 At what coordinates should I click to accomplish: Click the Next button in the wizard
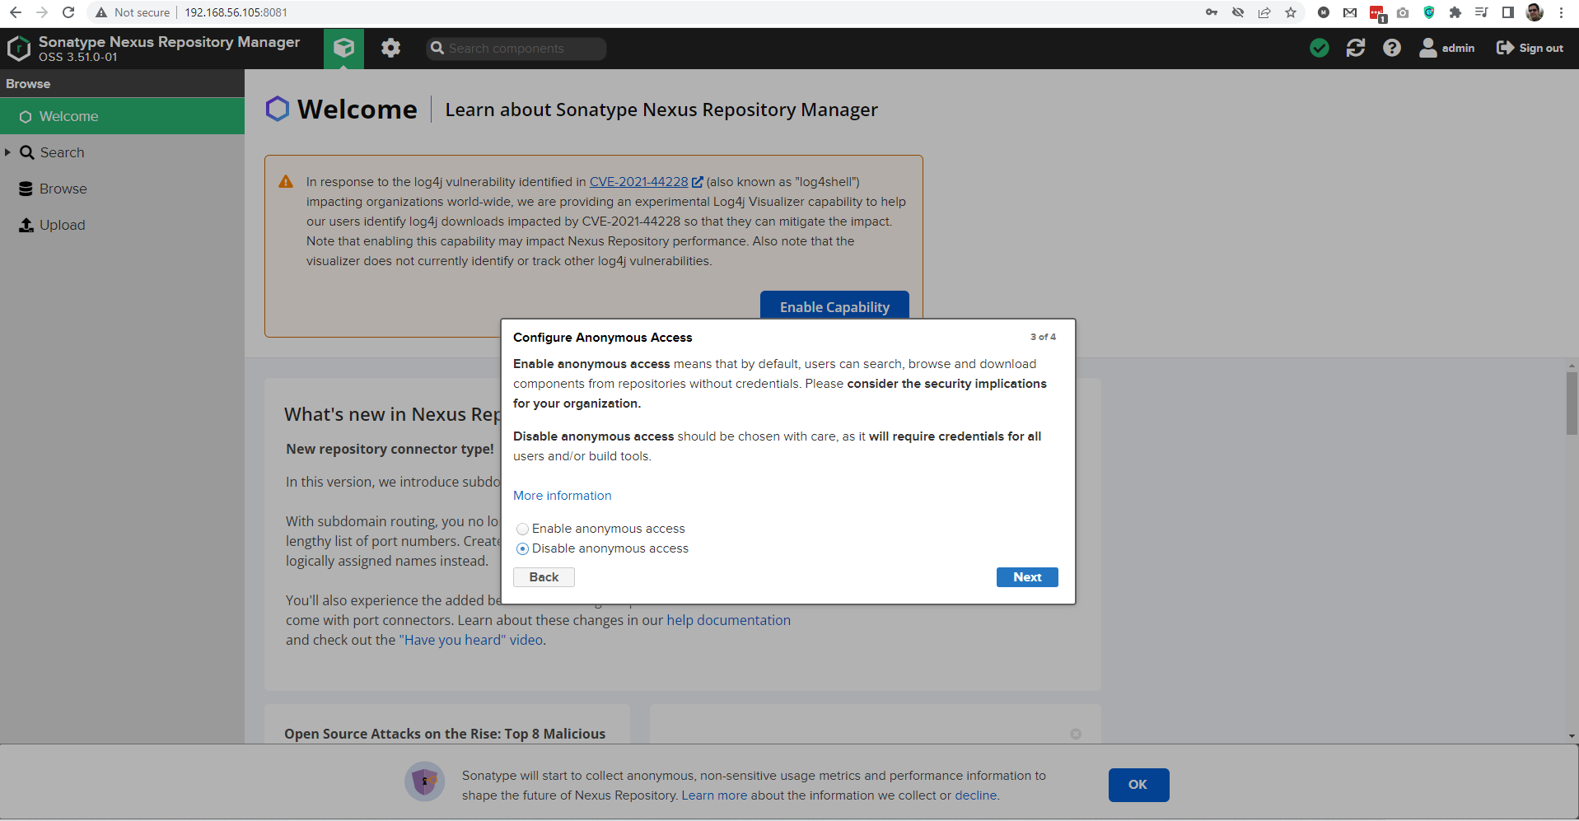click(x=1027, y=577)
